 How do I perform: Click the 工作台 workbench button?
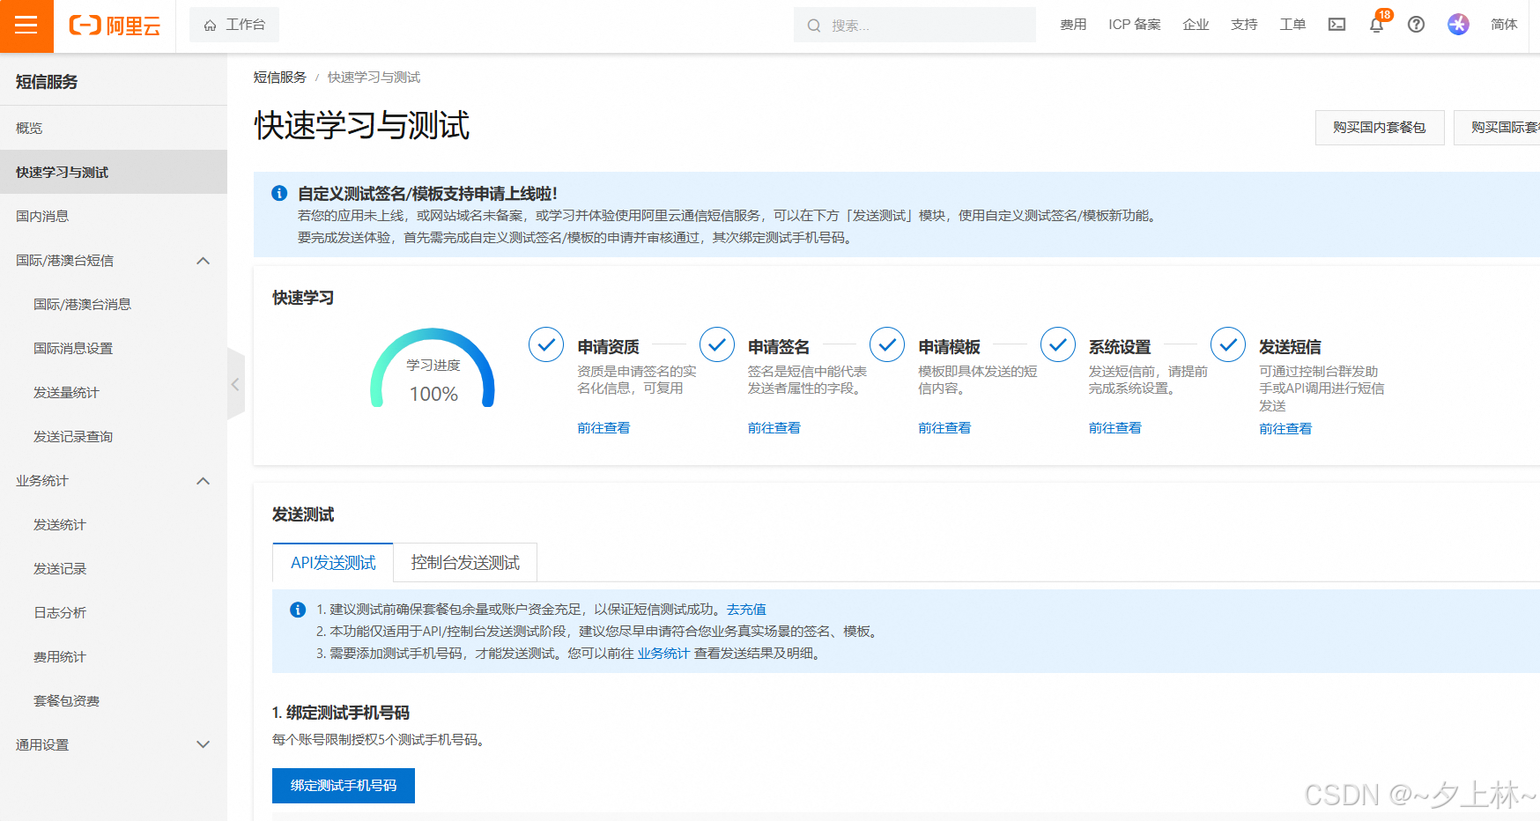tap(234, 25)
